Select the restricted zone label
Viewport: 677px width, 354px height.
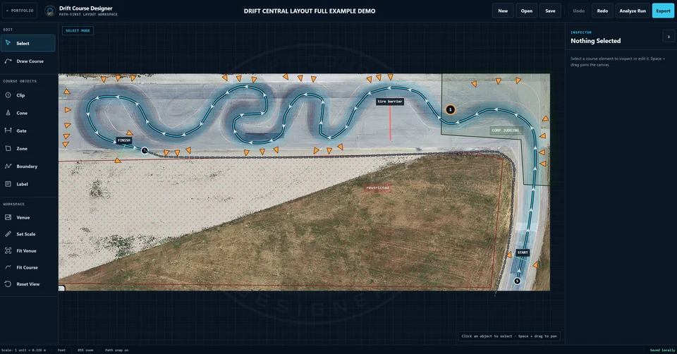coord(377,188)
